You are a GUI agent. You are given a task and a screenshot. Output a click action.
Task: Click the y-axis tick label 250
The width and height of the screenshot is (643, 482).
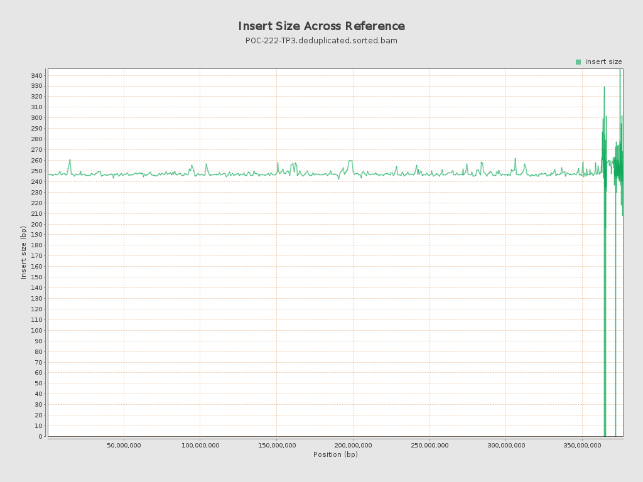pyautogui.click(x=36, y=171)
